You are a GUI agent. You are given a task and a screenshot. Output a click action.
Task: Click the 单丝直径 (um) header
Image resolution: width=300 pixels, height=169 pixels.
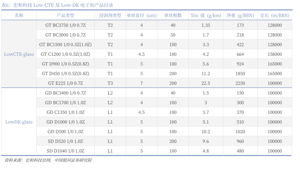coord(141,15)
